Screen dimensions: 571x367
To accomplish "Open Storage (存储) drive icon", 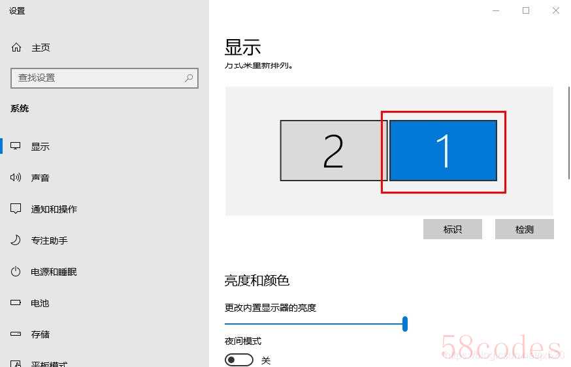I will click(16, 334).
